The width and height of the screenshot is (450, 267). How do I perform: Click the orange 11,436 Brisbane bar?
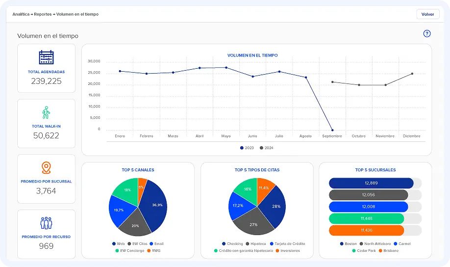pyautogui.click(x=366, y=231)
